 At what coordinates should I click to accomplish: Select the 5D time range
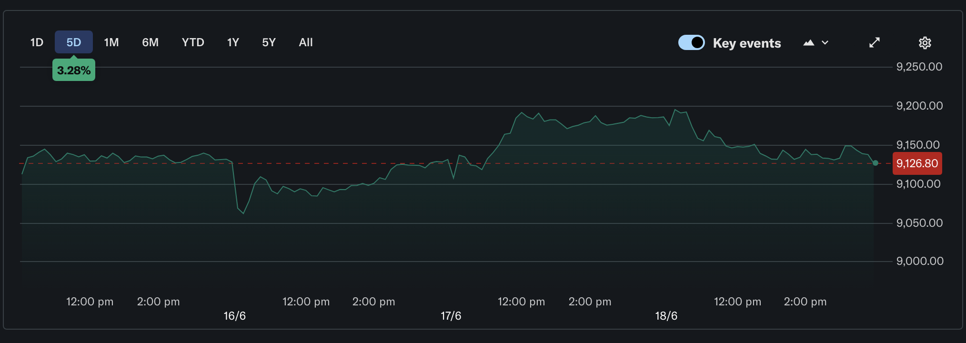coord(74,42)
